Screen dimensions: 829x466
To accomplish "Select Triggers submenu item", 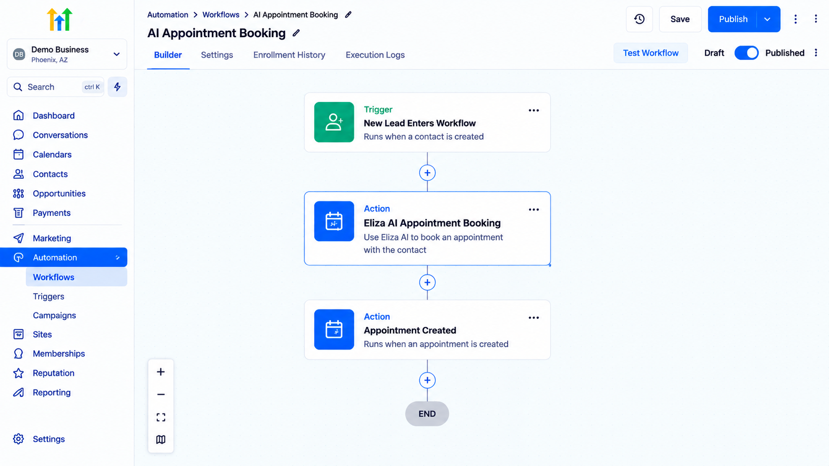I will coord(49,296).
